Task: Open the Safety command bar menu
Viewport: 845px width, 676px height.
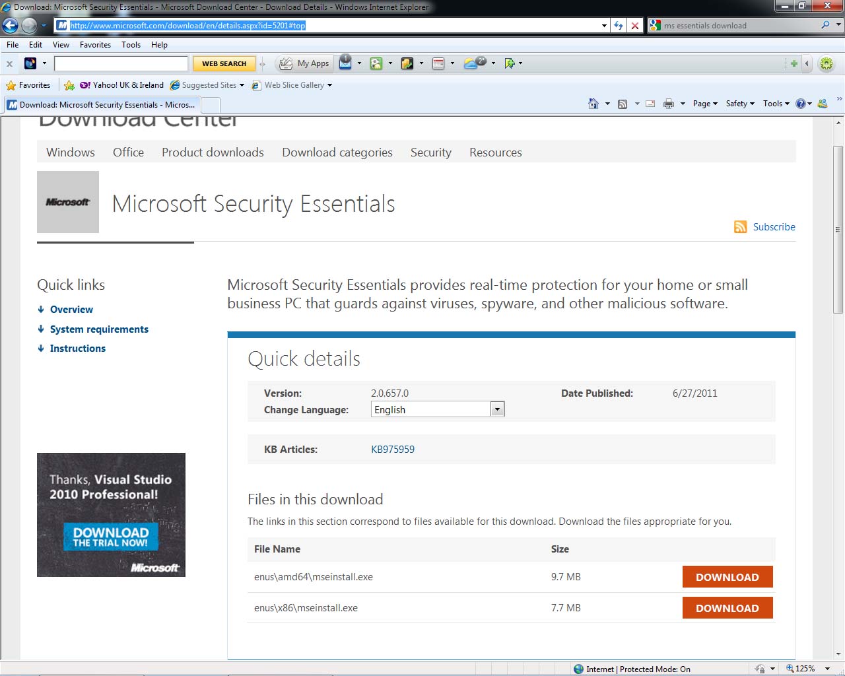Action: click(x=740, y=104)
